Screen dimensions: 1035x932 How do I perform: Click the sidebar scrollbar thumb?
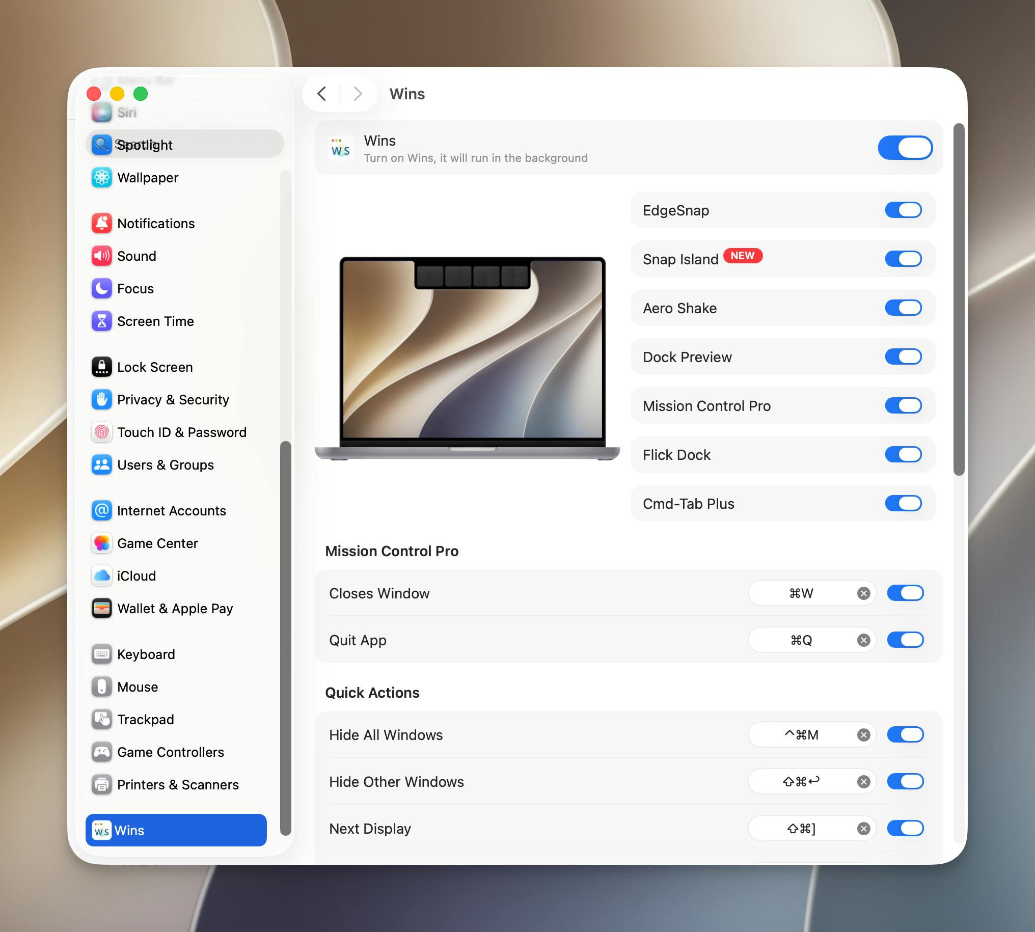coord(286,638)
